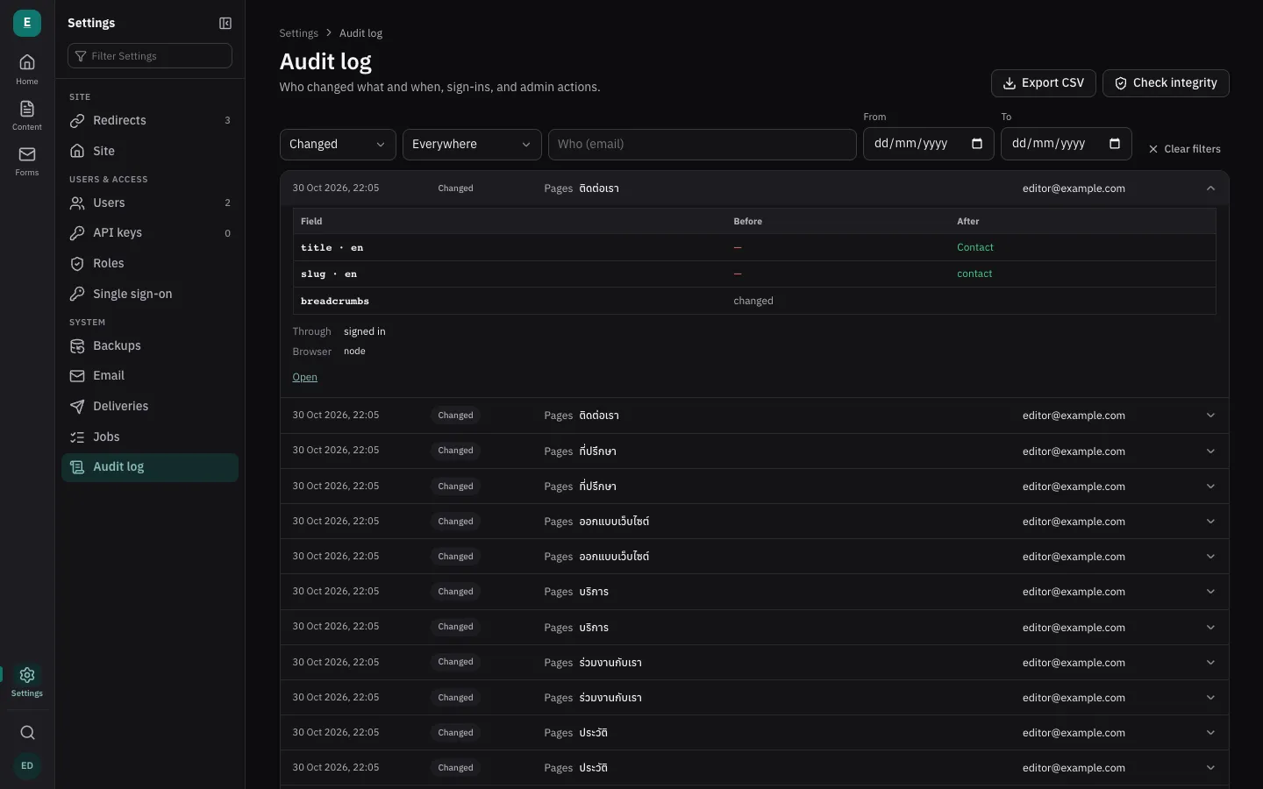Viewport: 1263px width, 789px height.
Task: Open the From date calendar picker icon
Action: pos(977,144)
